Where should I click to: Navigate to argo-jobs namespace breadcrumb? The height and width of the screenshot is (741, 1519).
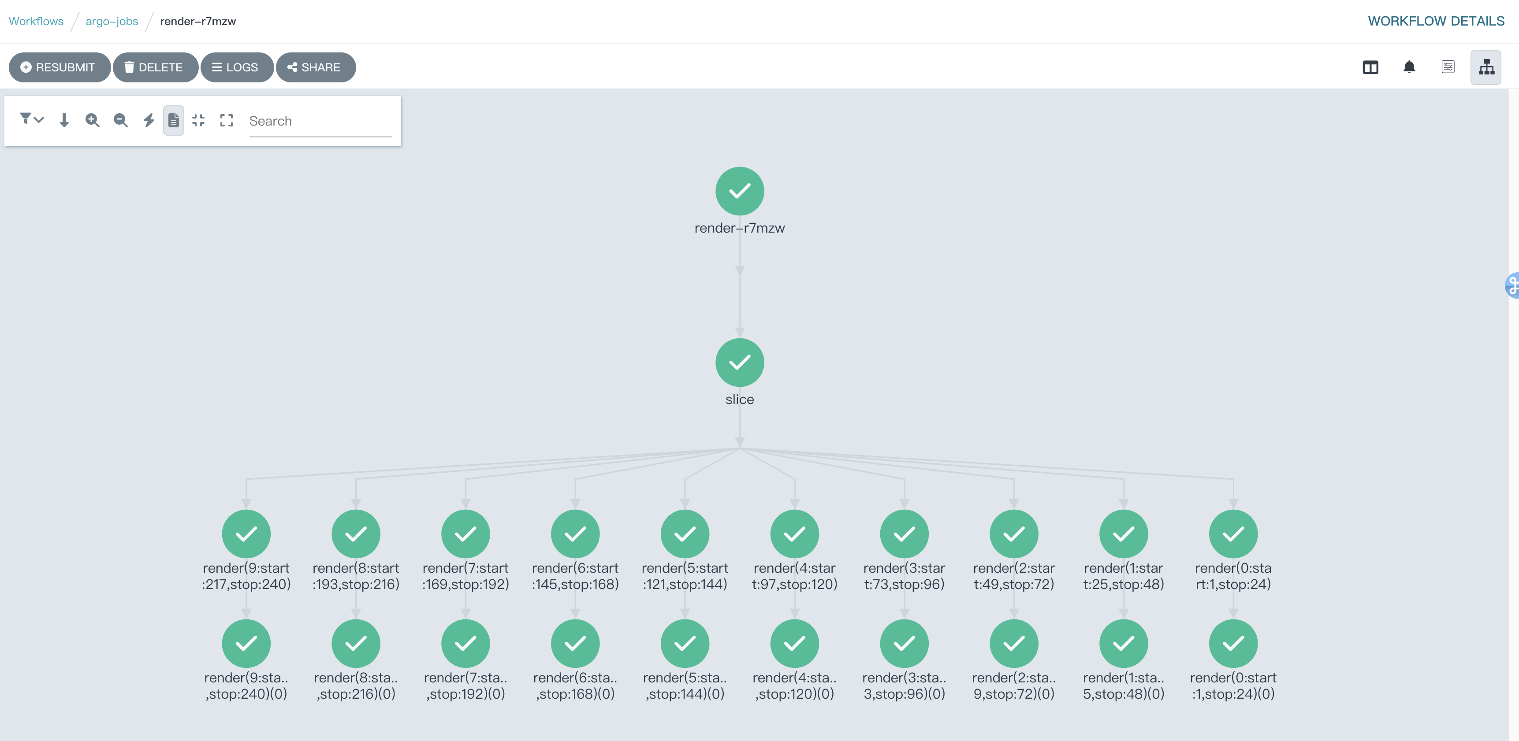(112, 21)
